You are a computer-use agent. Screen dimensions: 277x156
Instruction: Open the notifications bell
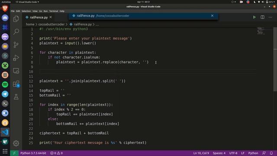[x=271, y=153]
